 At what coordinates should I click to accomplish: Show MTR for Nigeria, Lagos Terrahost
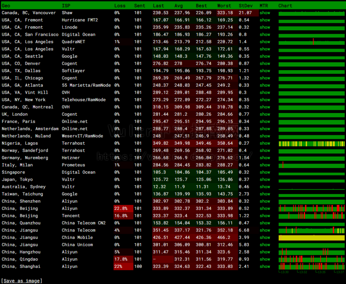[265, 143]
